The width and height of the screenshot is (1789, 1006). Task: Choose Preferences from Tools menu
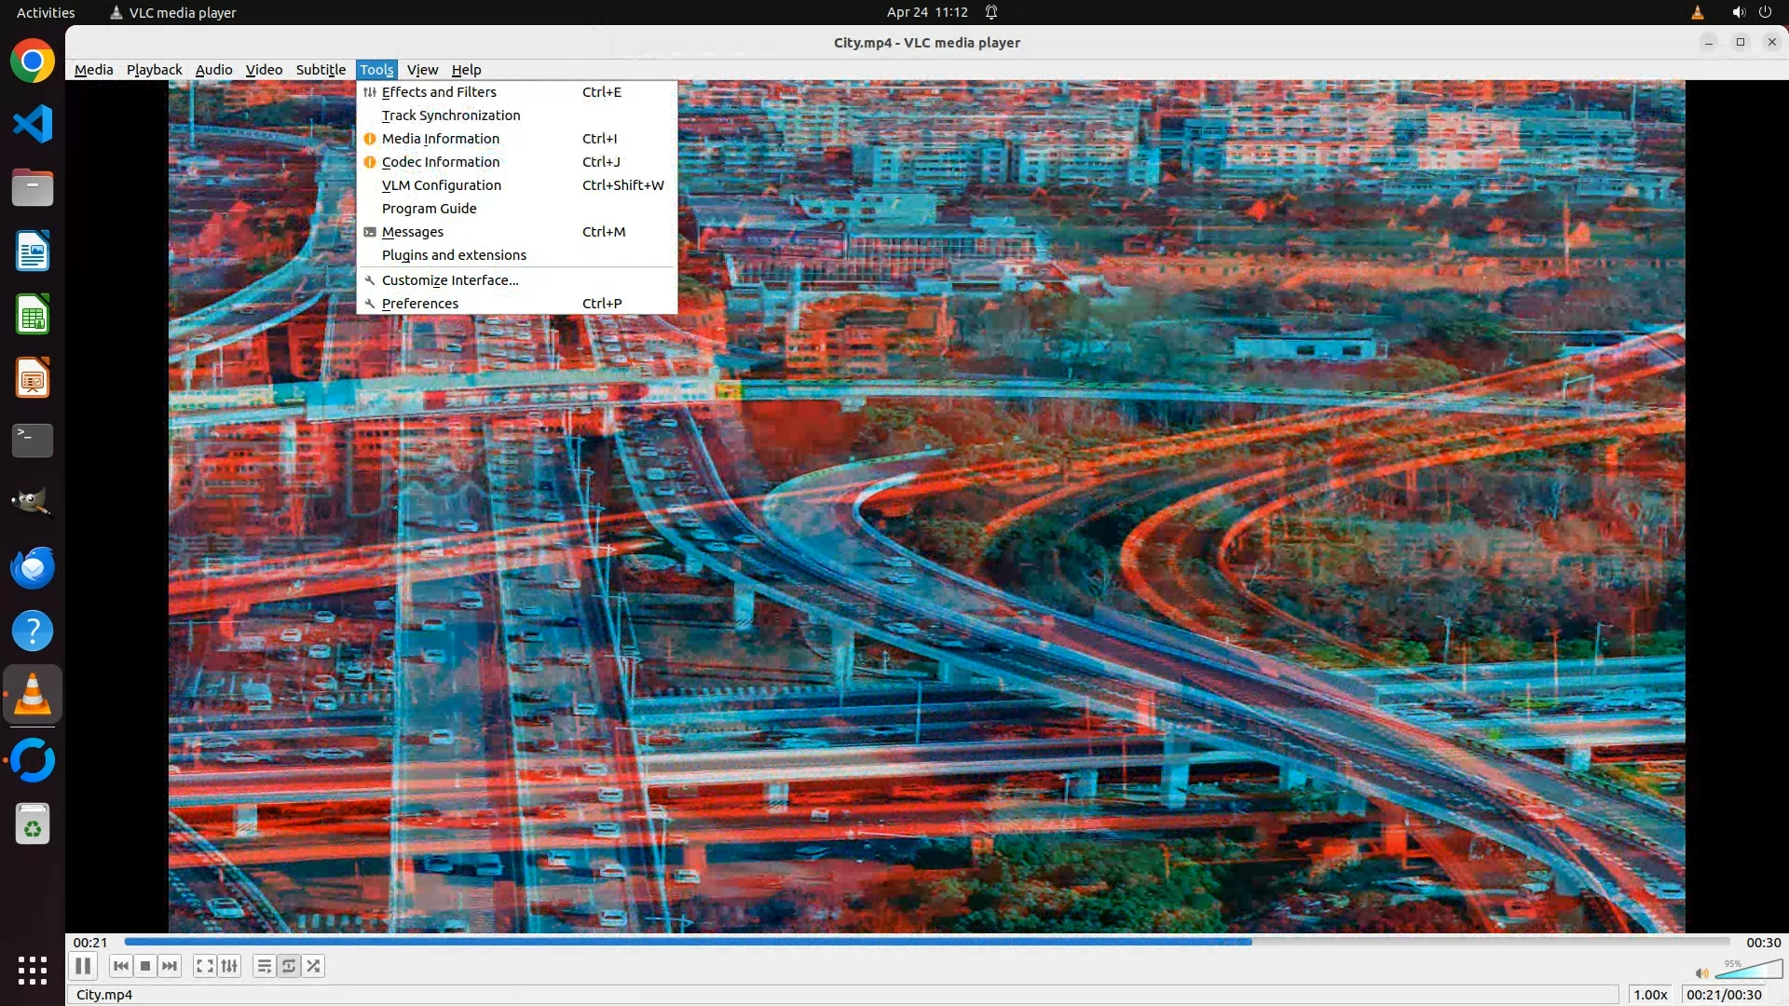[420, 304]
